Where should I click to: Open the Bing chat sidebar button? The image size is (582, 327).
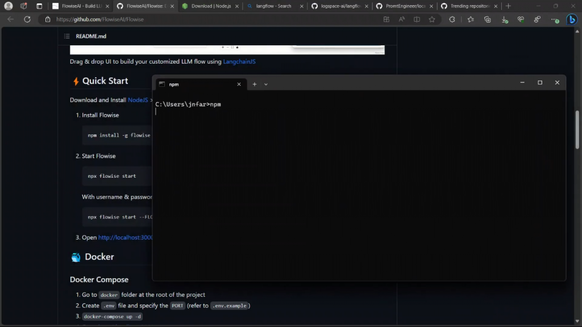(572, 19)
